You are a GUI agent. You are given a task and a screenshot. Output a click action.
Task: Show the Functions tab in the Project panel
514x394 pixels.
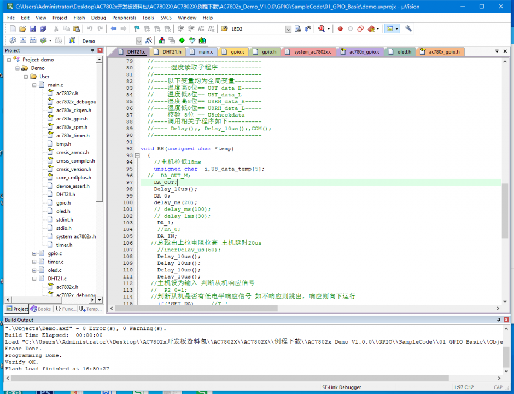tap(66, 309)
